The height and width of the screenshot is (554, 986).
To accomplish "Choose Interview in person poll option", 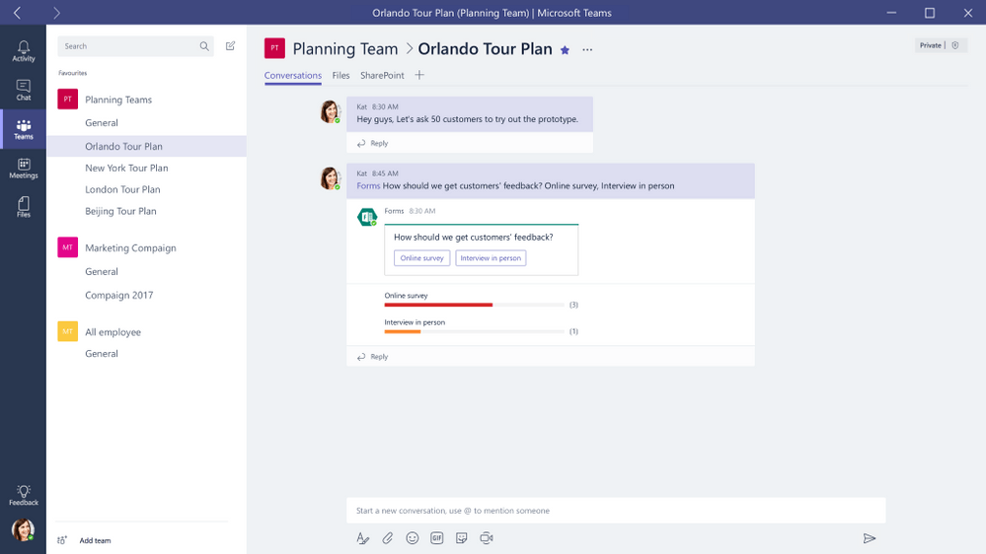I will click(491, 258).
